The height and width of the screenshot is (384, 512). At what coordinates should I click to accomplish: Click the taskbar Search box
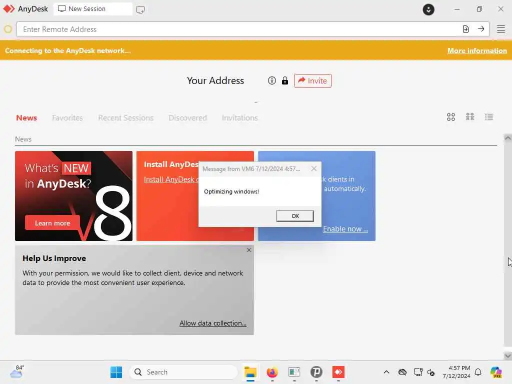(x=183, y=372)
